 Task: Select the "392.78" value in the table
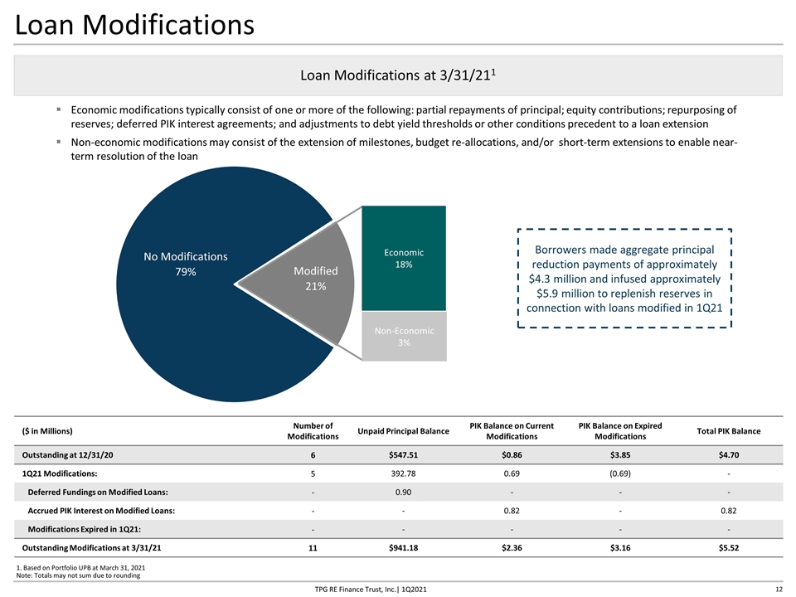(x=403, y=473)
